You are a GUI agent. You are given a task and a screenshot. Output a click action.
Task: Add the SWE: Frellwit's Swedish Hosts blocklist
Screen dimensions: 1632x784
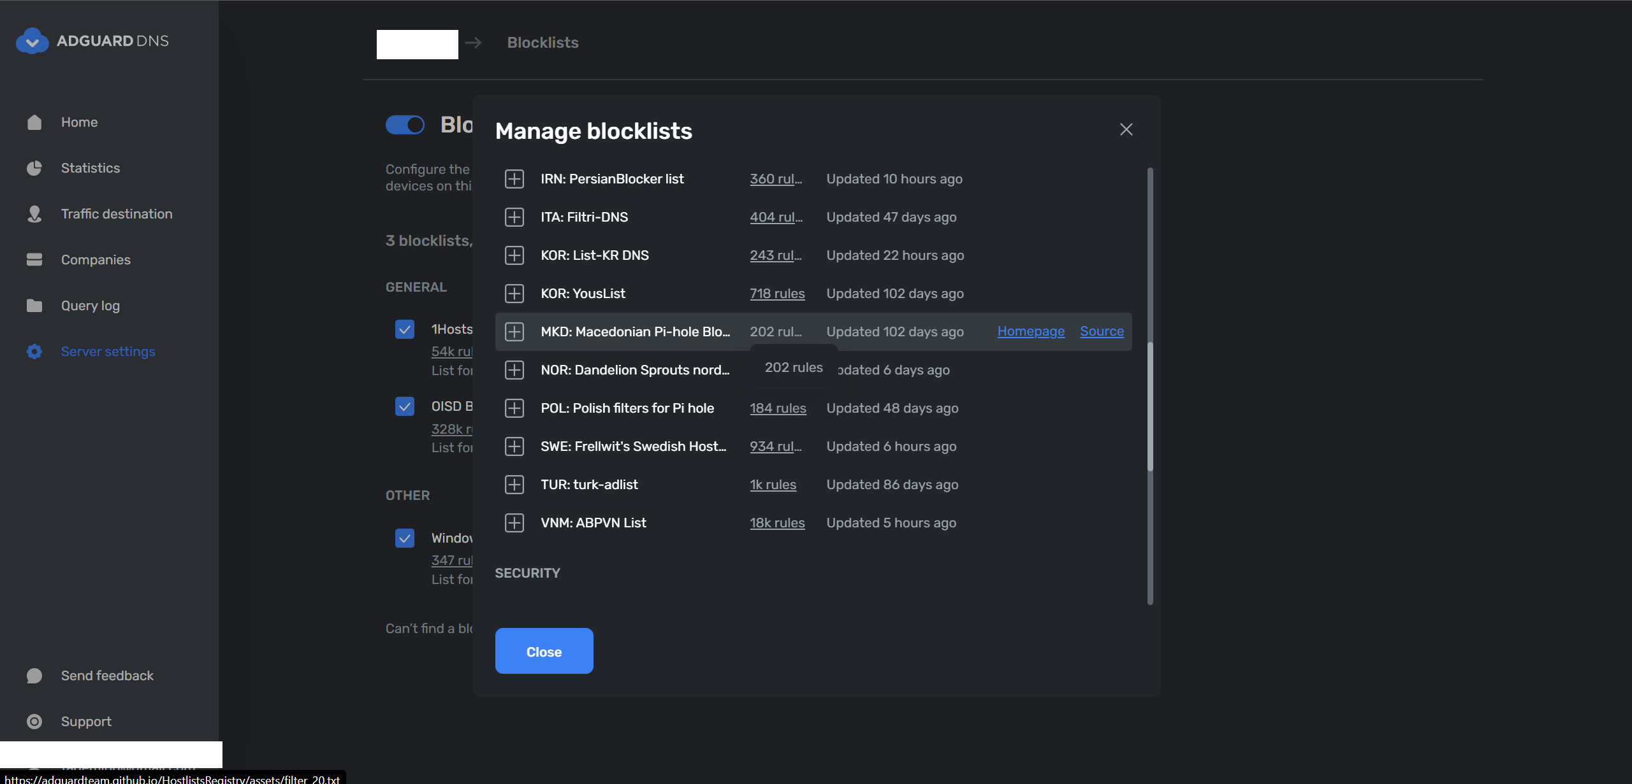(514, 446)
